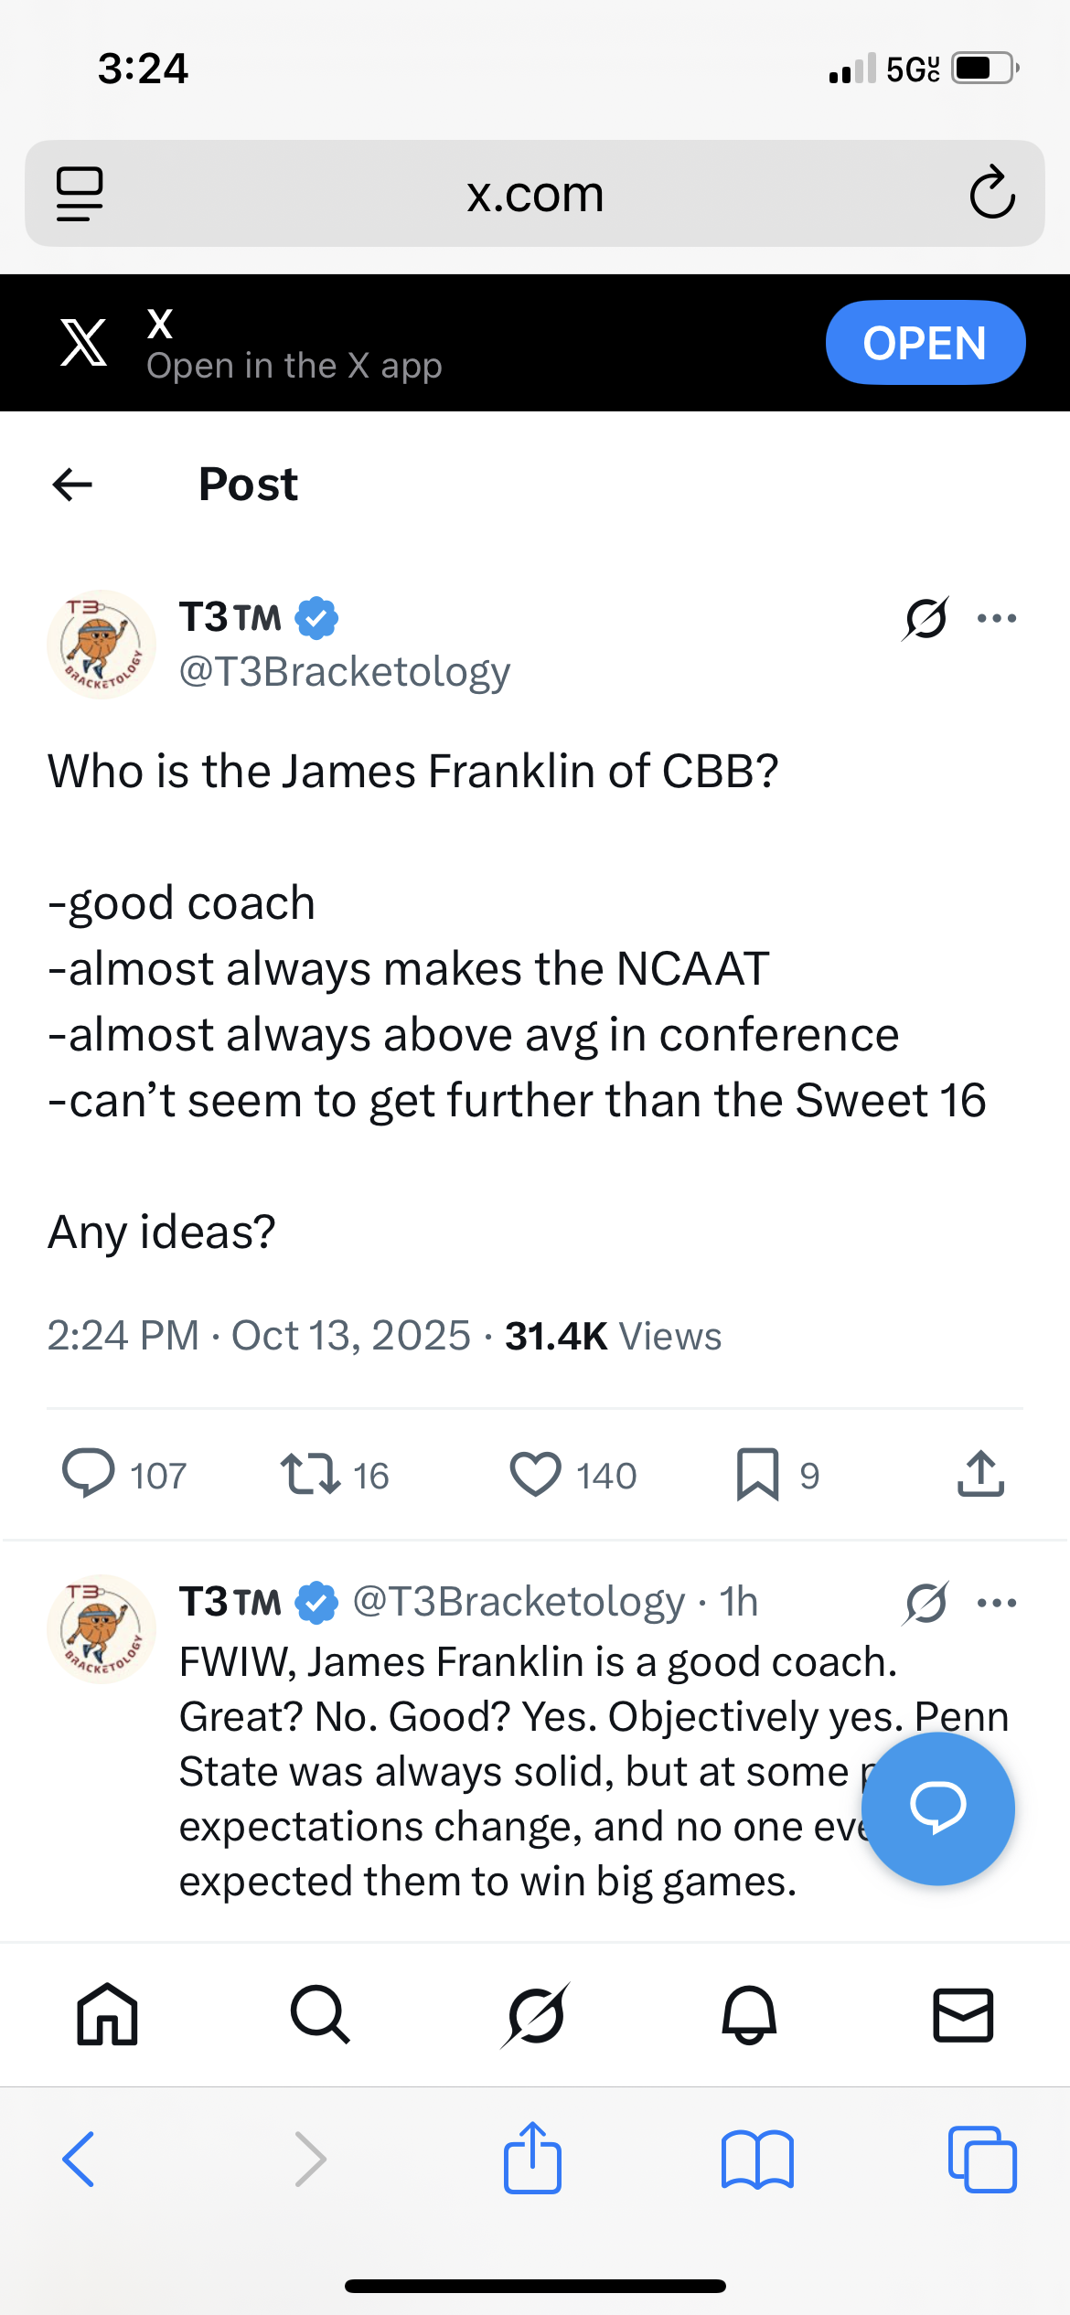The height and width of the screenshot is (2315, 1070).
Task: Open the Notifications bell tab
Action: point(749,2014)
